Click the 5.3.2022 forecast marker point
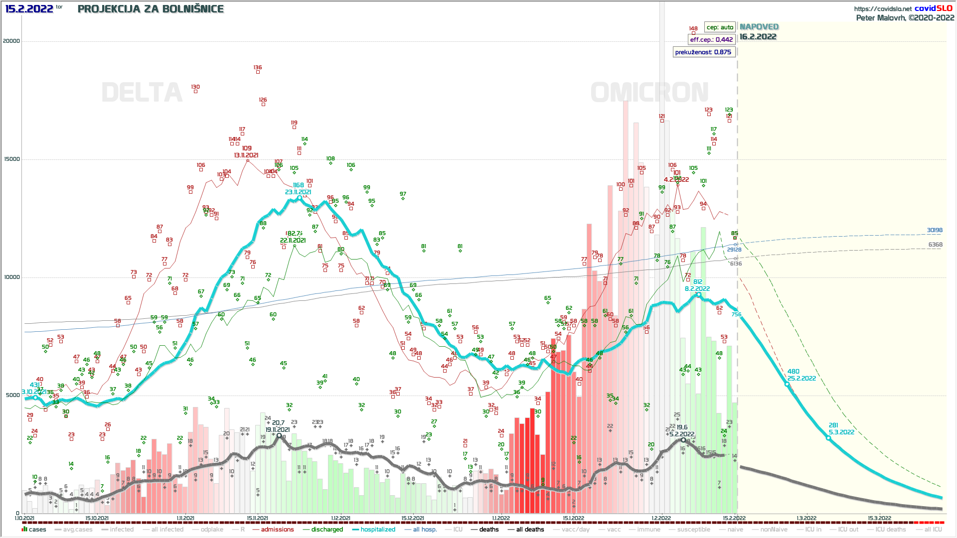This screenshot has width=957, height=538. [828, 438]
